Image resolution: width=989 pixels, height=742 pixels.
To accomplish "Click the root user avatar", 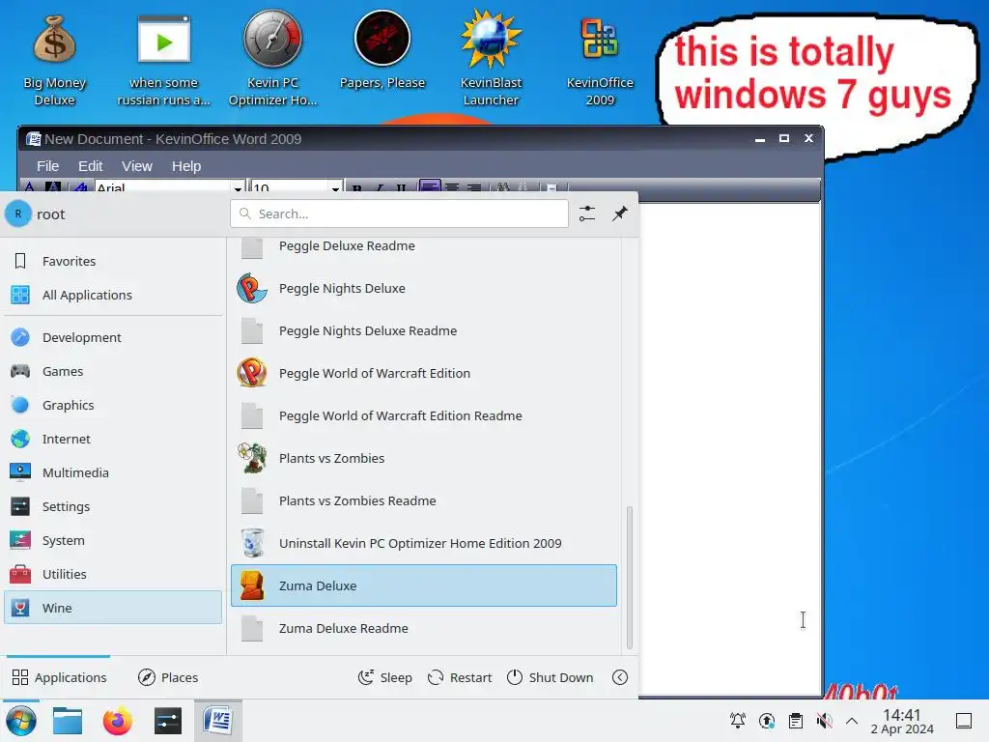I will [x=18, y=214].
